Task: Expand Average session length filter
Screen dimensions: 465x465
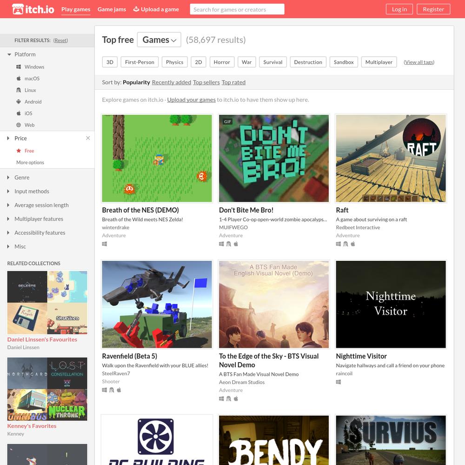Action: [x=8, y=205]
